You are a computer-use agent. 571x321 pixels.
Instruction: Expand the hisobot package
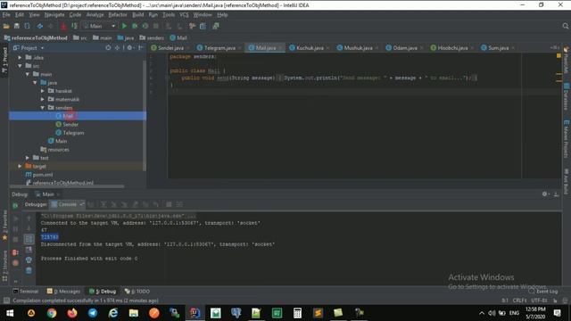(x=43, y=91)
